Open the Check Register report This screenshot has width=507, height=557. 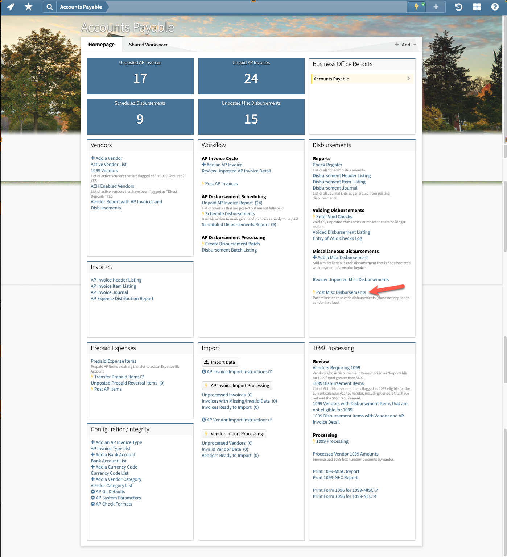327,165
